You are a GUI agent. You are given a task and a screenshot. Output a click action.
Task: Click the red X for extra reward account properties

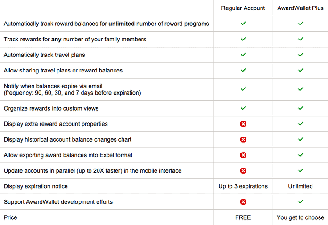pyautogui.click(x=243, y=124)
